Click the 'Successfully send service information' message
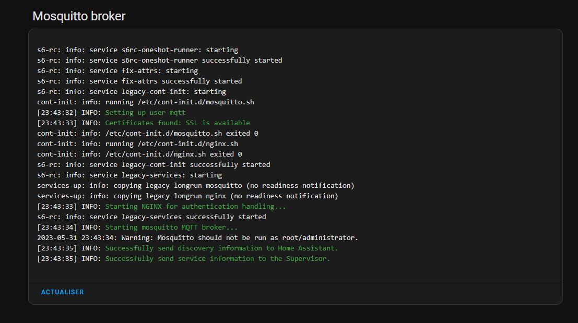578x323 pixels. coord(217,259)
